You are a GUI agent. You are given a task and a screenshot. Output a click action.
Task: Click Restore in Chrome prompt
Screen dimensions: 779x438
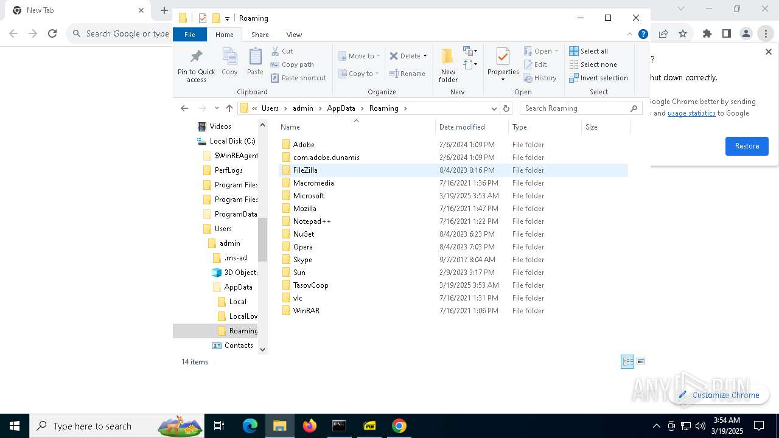point(747,146)
